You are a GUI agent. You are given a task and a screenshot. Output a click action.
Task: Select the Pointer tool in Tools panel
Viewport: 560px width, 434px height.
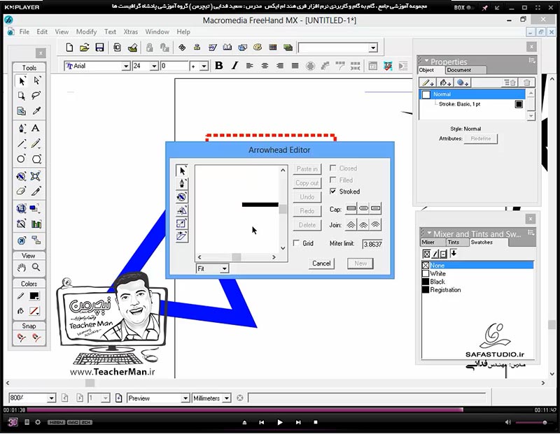click(22, 81)
